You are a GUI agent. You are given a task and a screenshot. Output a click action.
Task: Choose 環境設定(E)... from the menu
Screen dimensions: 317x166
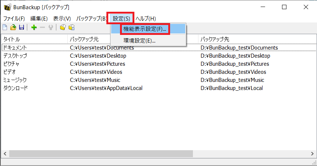[148, 41]
